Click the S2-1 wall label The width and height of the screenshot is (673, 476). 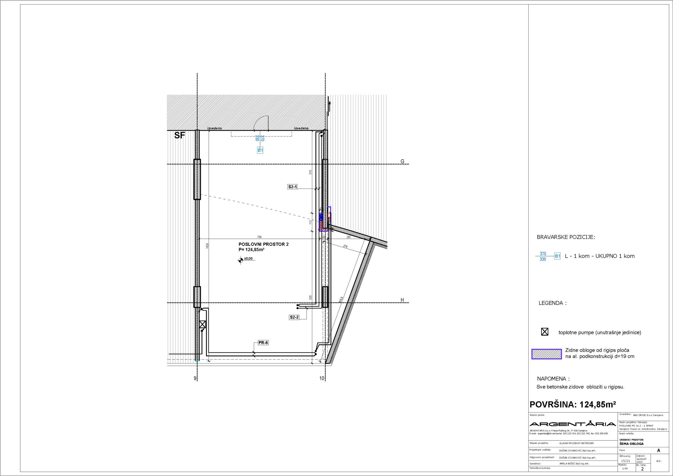pos(292,186)
